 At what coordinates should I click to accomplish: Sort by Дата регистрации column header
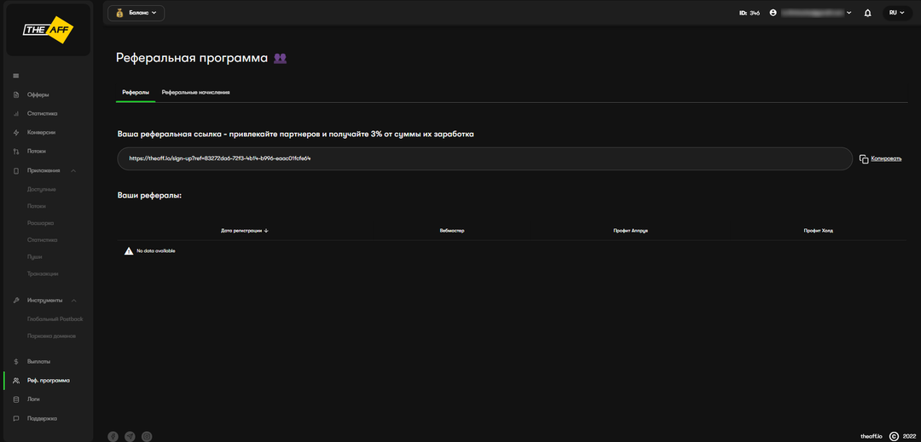click(x=245, y=230)
